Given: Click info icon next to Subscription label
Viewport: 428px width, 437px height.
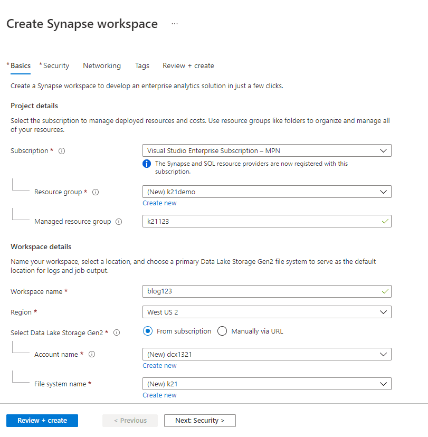Looking at the screenshot, I should pyautogui.click(x=62, y=151).
